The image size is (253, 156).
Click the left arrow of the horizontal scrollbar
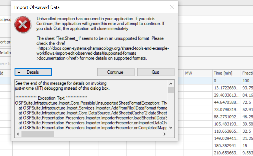[x=18, y=134]
